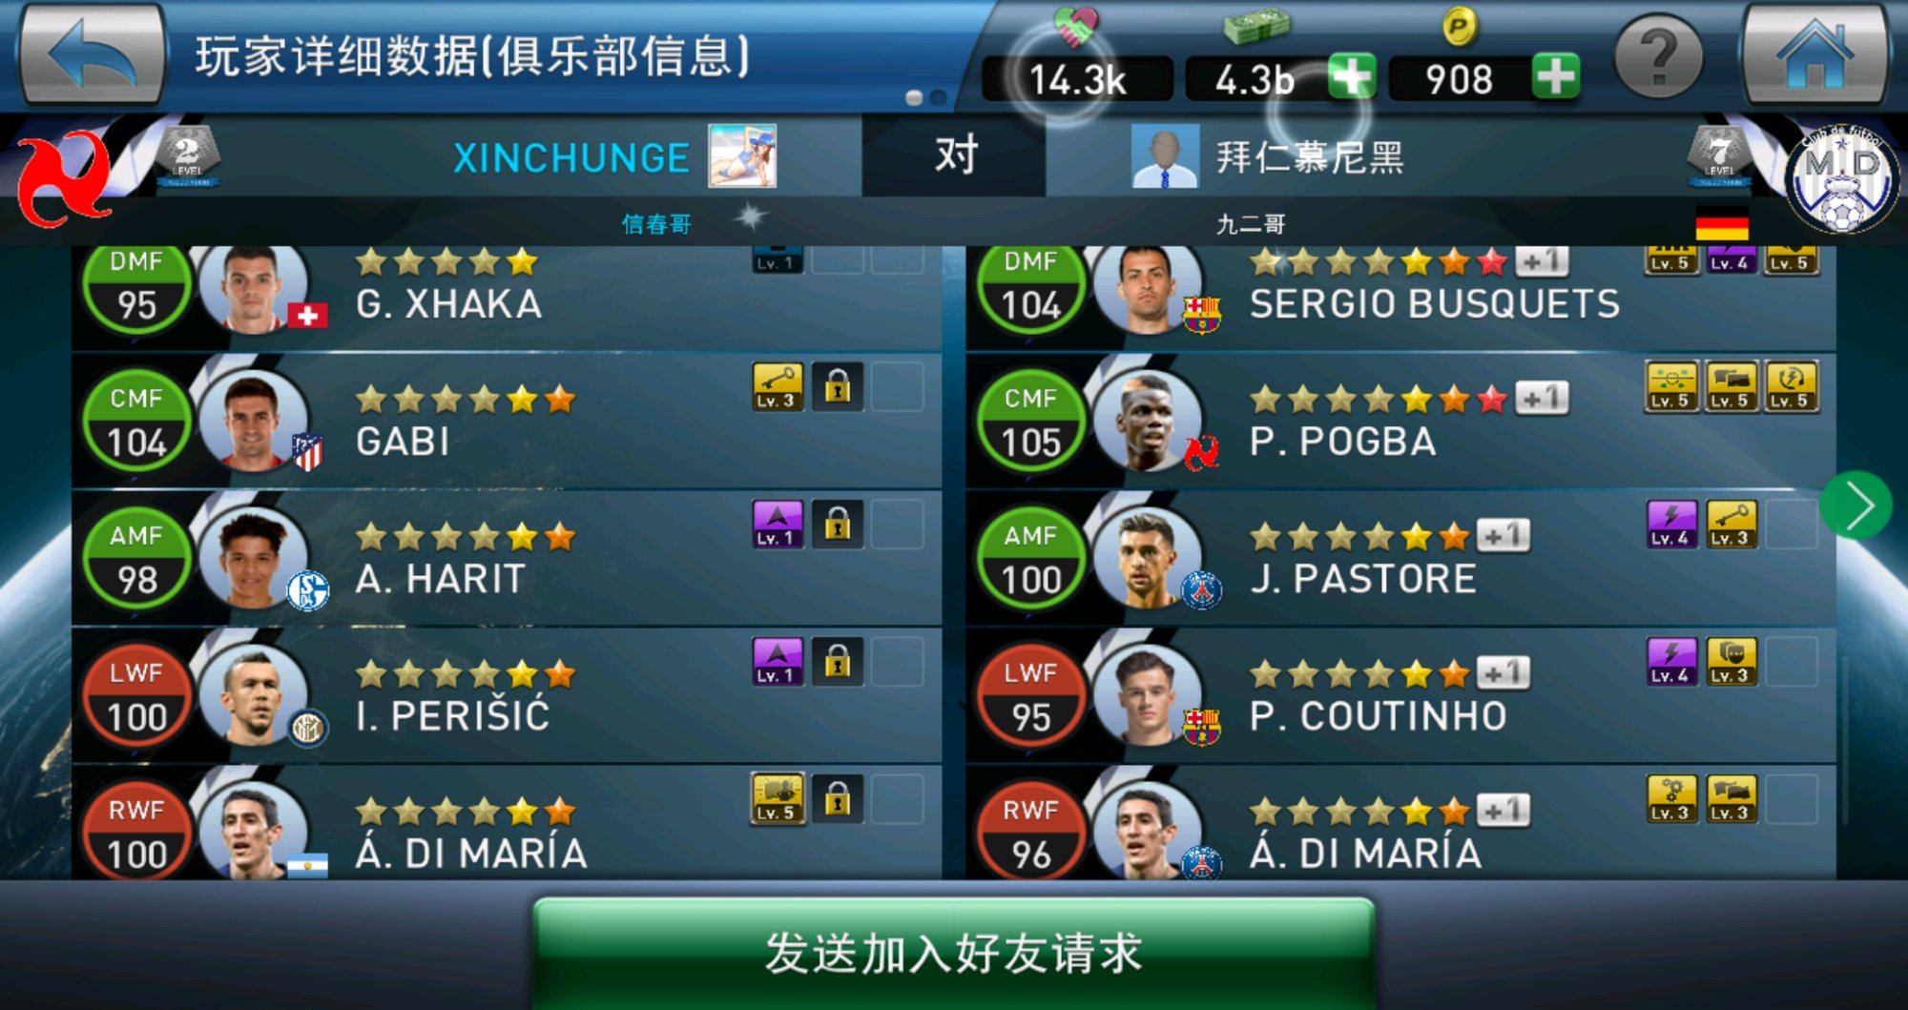Tap the back arrow button
This screenshot has width=1908, height=1010.
click(x=93, y=53)
